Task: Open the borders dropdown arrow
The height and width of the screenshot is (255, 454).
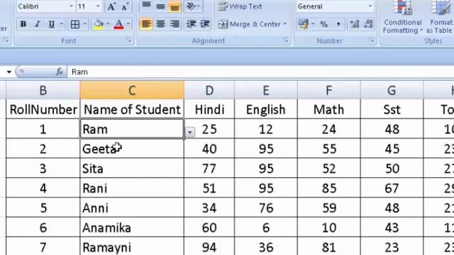Action: 85,24
